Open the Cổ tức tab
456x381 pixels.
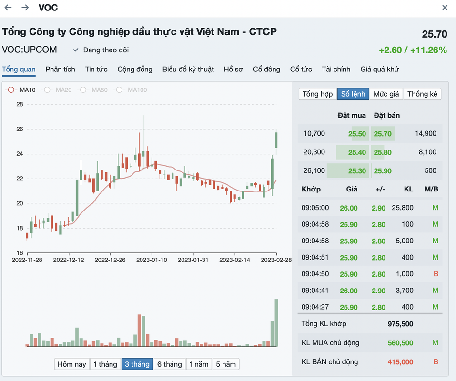tap(301, 69)
